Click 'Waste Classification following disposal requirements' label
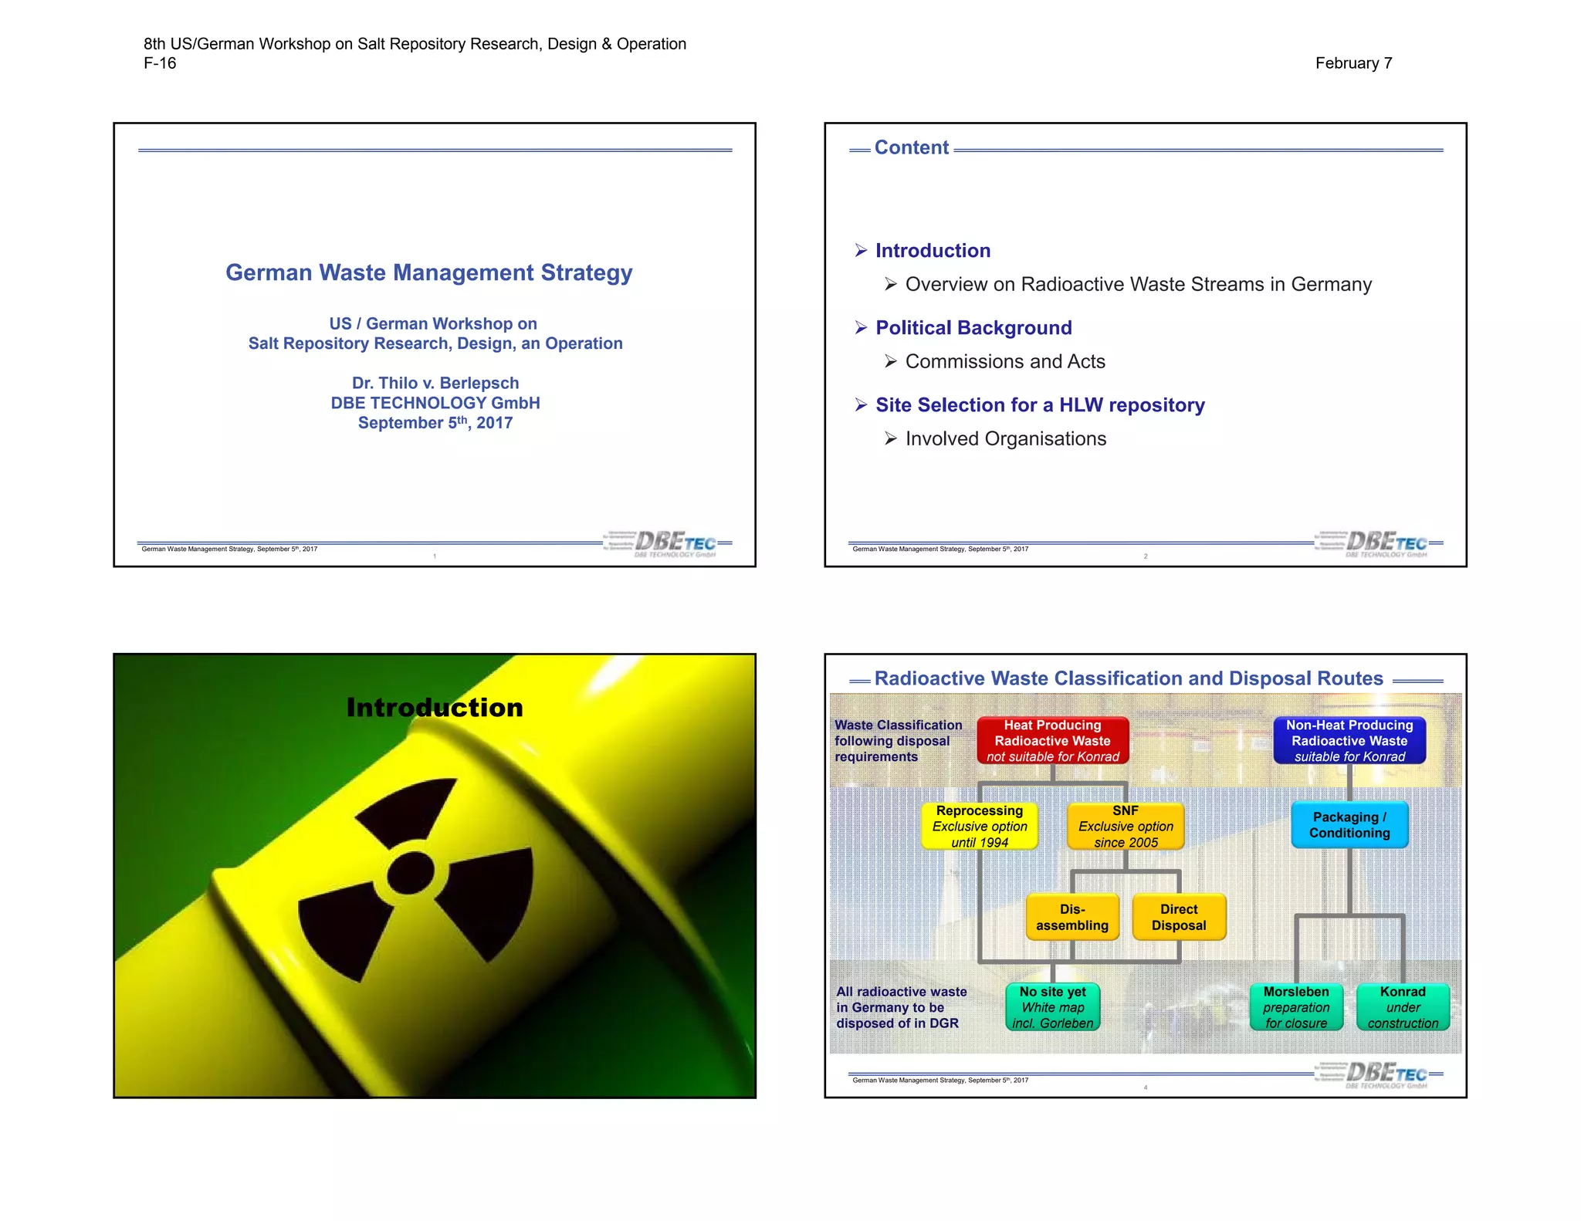Image resolution: width=1581 pixels, height=1221 pixels. (x=899, y=741)
